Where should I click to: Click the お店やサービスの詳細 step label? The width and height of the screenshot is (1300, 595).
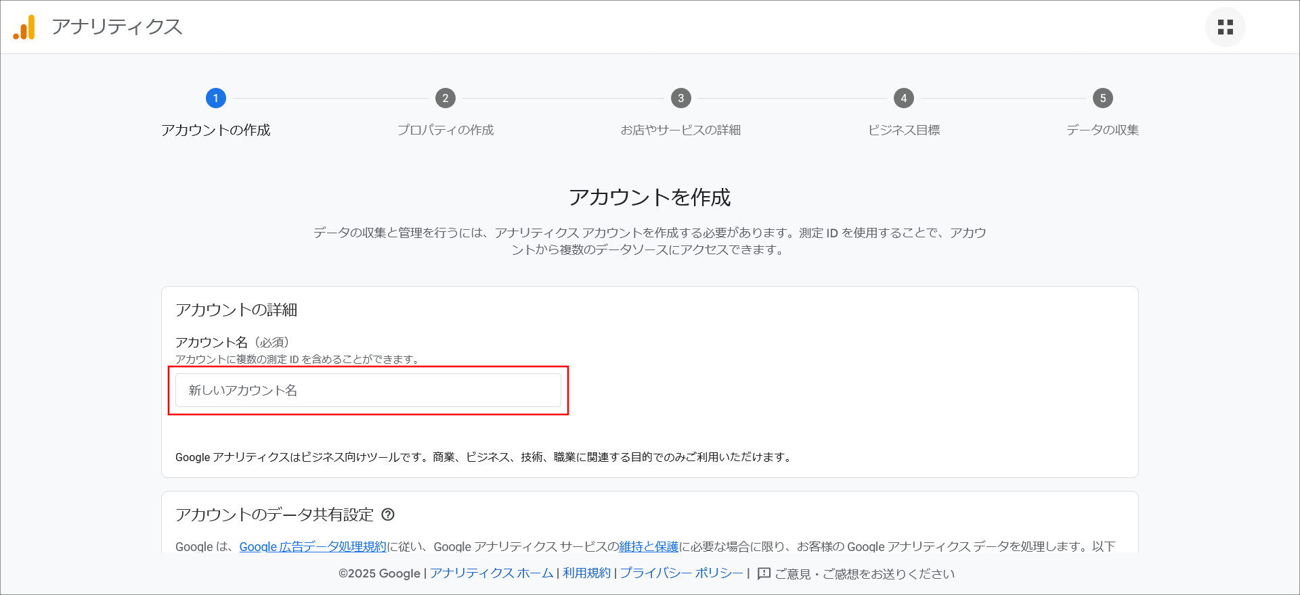[680, 130]
